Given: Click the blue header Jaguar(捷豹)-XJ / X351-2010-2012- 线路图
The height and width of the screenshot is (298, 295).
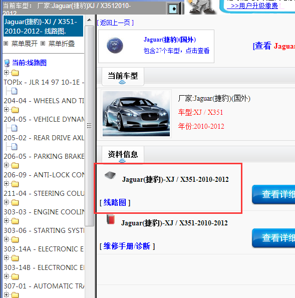Looking at the screenshot, I should click(x=44, y=26).
